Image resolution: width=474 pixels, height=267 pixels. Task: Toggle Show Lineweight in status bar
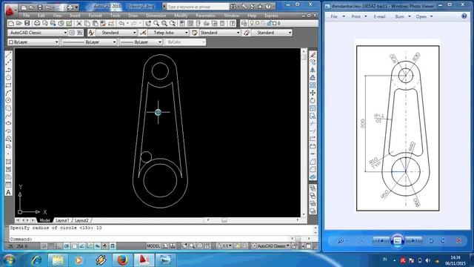click(105, 246)
